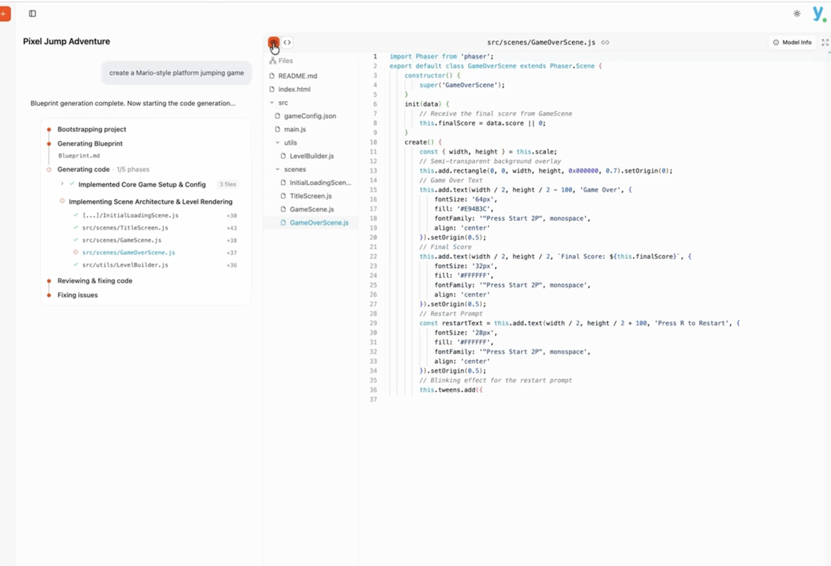Enter fullscreen with expand icon
Screen dimensions: 831x566
pyautogui.click(x=824, y=43)
